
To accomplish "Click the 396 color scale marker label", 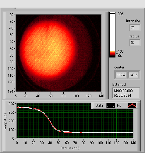I will [x=121, y=14].
